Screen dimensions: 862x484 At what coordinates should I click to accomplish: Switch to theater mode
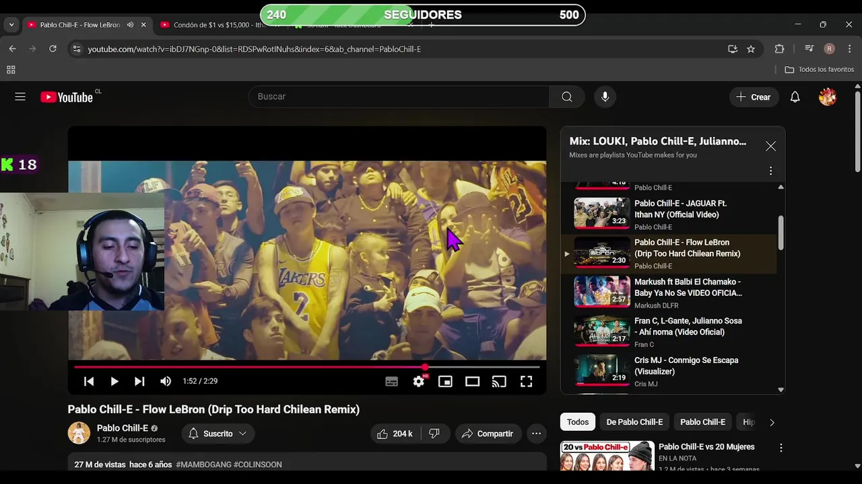pyautogui.click(x=472, y=381)
